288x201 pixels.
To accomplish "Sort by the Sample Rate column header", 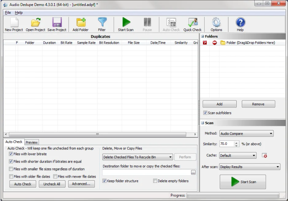I will pos(86,43).
